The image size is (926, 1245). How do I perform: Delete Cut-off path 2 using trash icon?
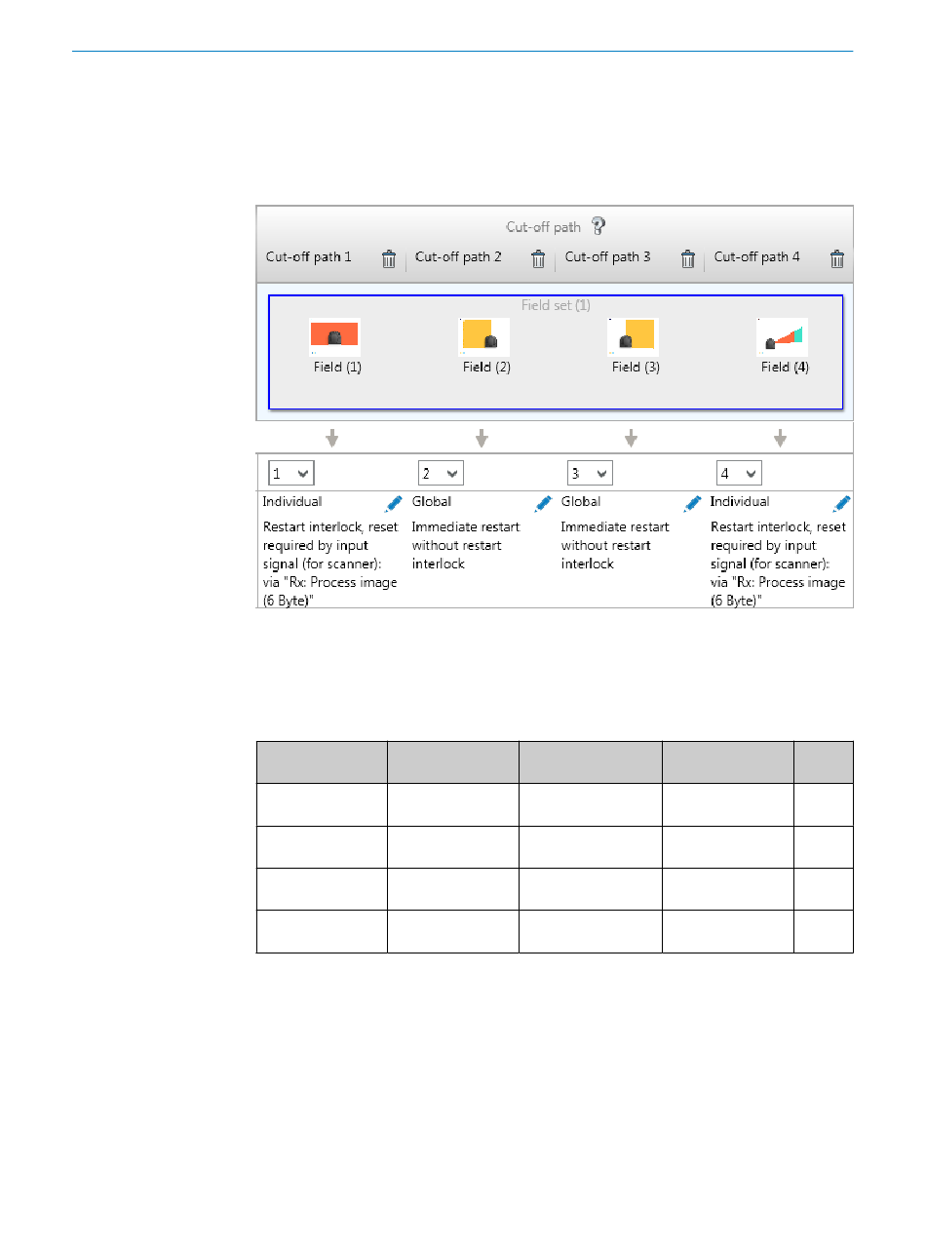(x=538, y=258)
